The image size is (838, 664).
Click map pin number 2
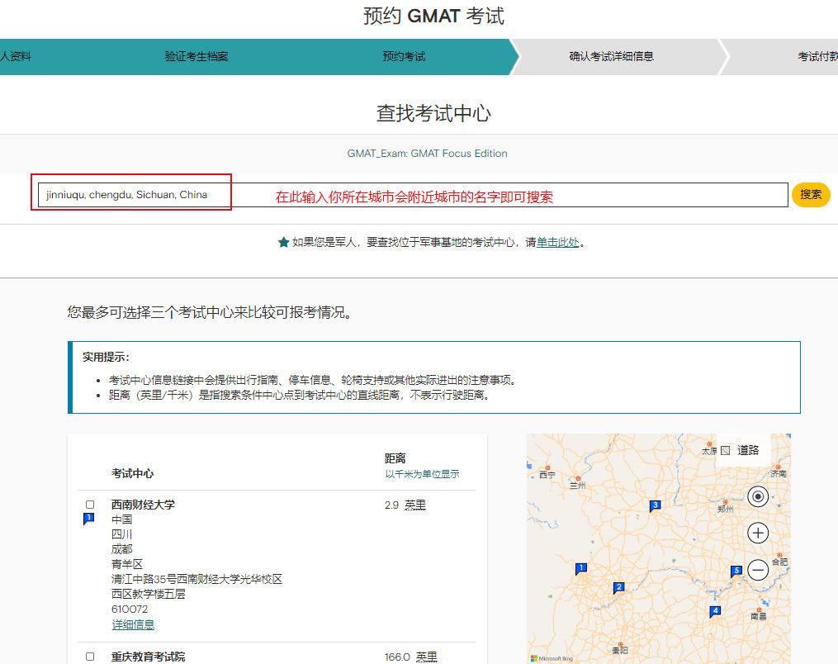tap(618, 587)
